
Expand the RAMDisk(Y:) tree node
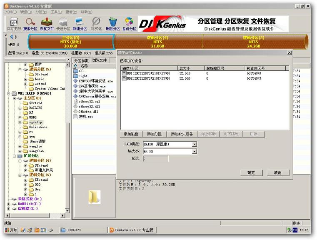9,204
